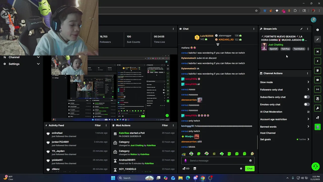Click the camera layout icon in right sidebar
Viewport: 323px width, 182px height.
317,99
